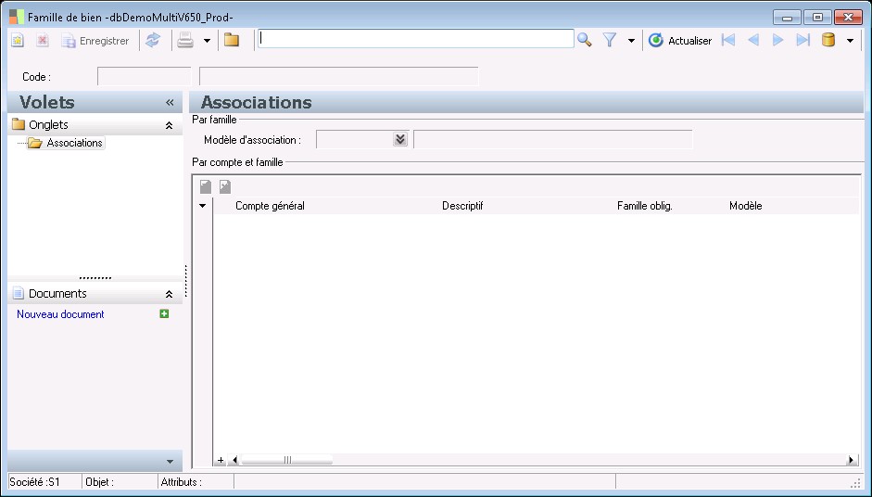Go to last record navigation icon

[x=803, y=40]
